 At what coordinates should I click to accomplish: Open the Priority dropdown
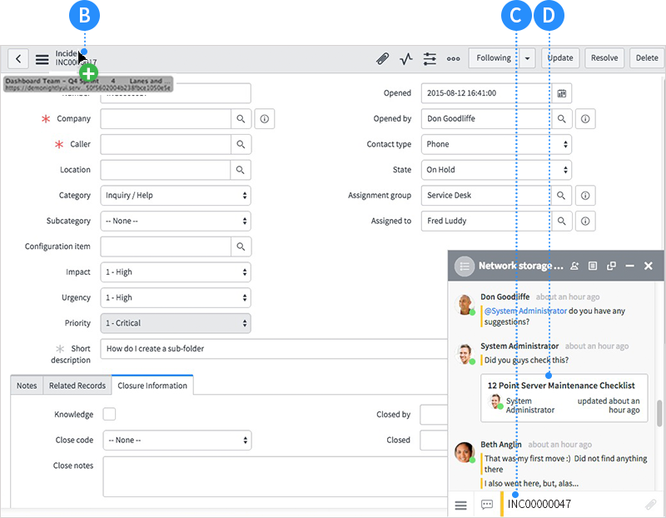(175, 323)
